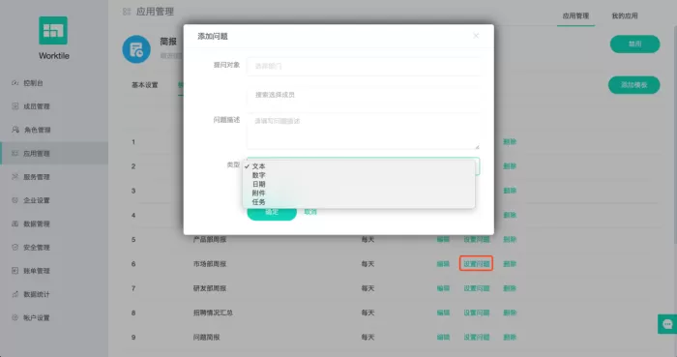This screenshot has height=357, width=677.
Task: Click the 市场部周报 template name
Action: click(x=210, y=264)
